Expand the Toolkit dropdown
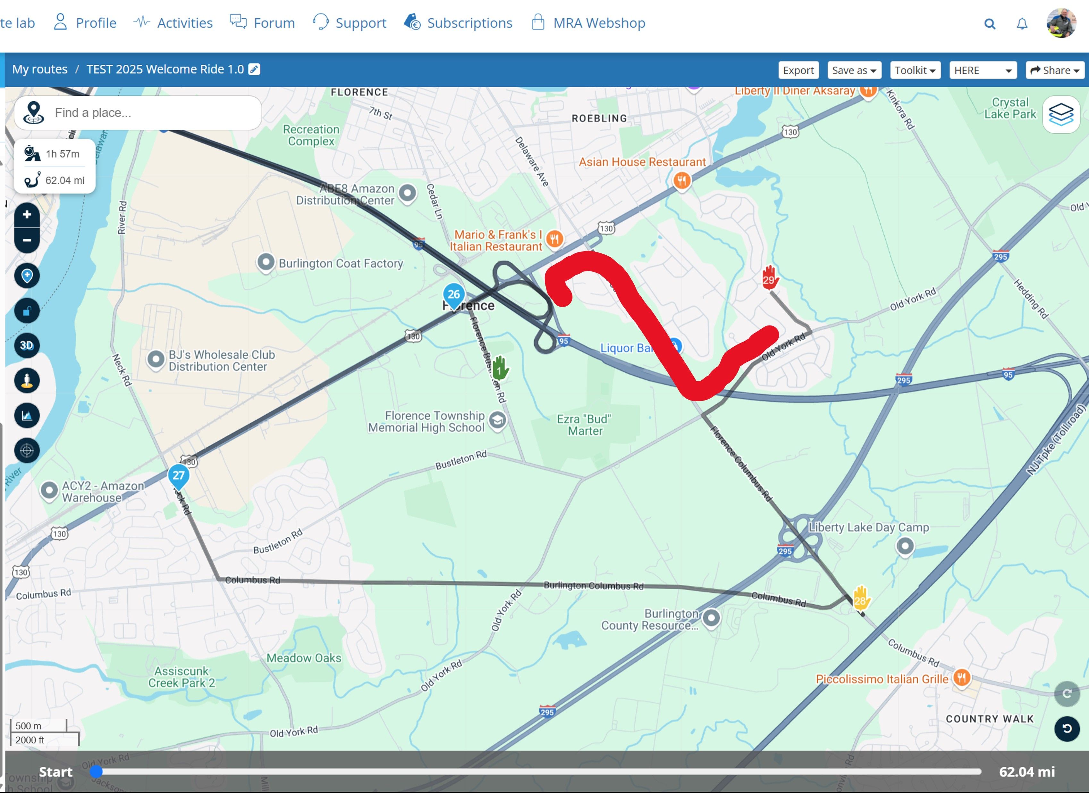Viewport: 1089px width, 793px height. (x=915, y=70)
